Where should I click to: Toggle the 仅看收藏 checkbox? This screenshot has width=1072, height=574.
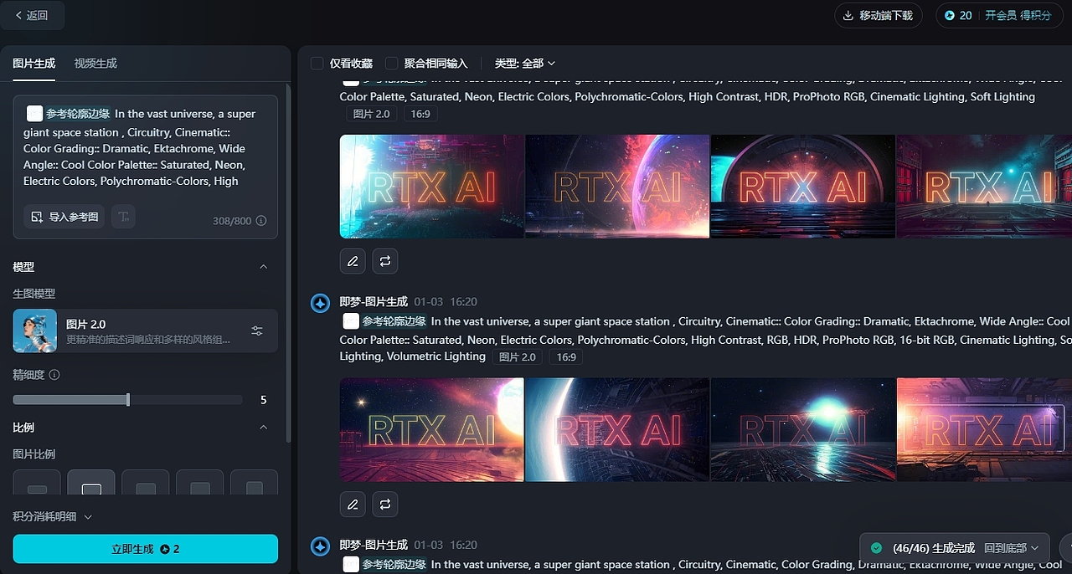[x=317, y=63]
